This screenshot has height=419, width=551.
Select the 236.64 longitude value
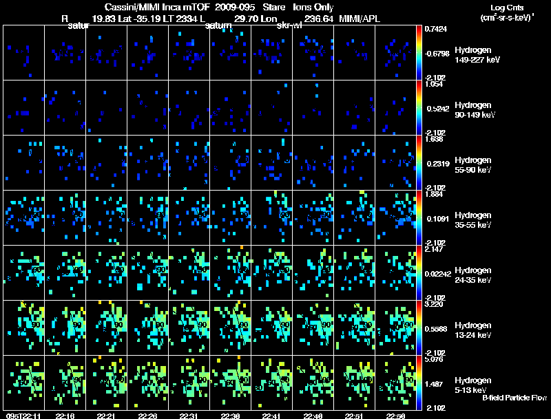coord(319,19)
